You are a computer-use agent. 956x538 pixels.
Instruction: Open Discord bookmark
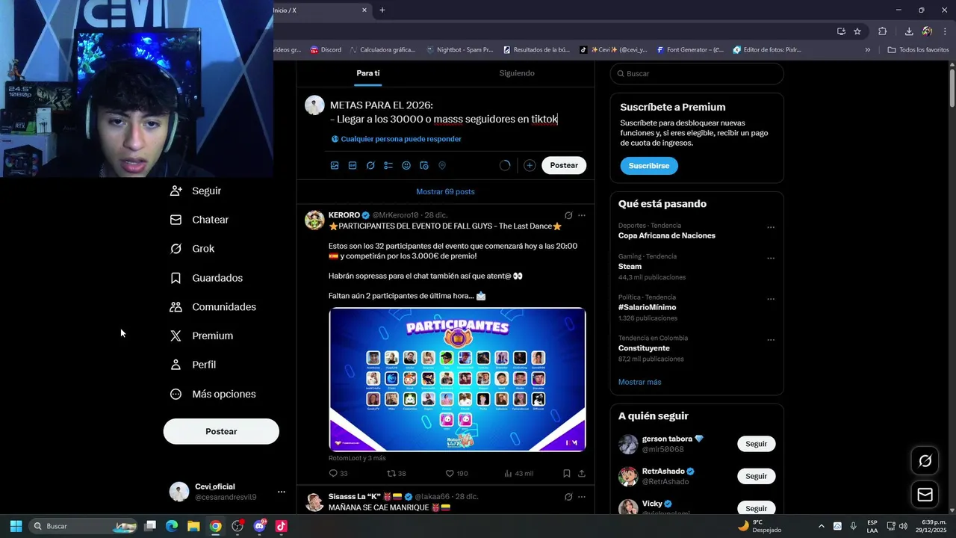tap(326, 50)
